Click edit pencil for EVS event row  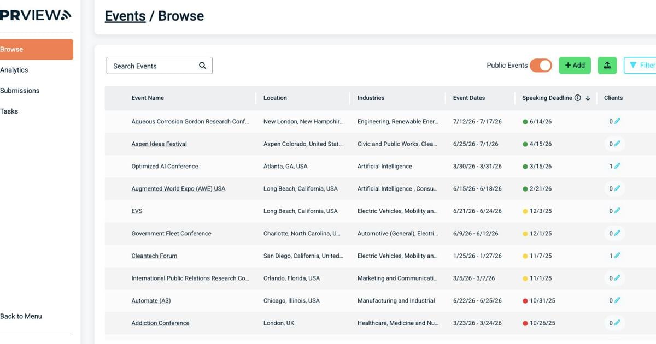click(617, 211)
